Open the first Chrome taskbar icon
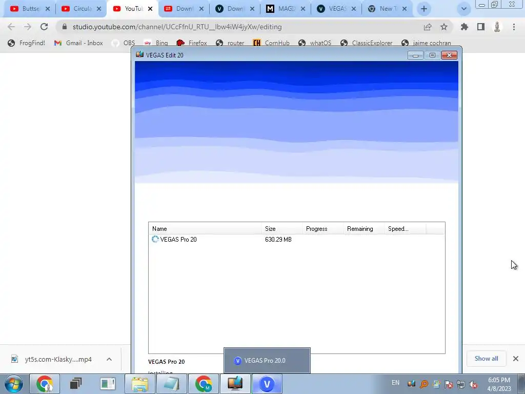Viewport: 525px width, 394px height. [x=45, y=384]
